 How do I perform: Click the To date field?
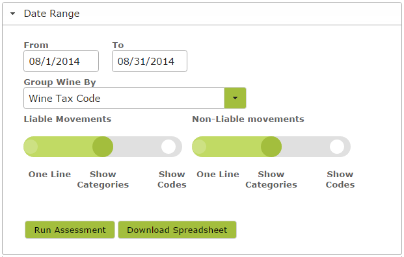[150, 61]
